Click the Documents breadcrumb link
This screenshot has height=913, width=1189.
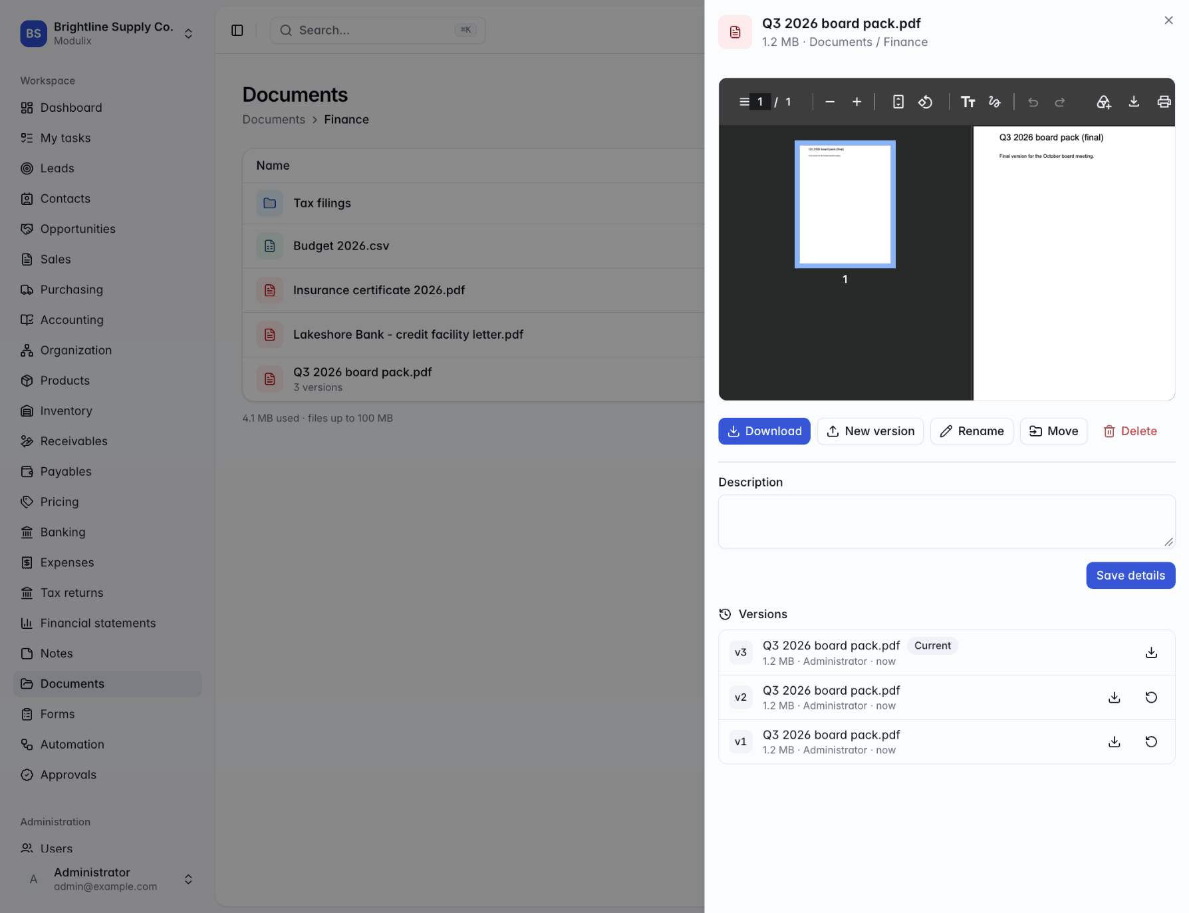273,119
